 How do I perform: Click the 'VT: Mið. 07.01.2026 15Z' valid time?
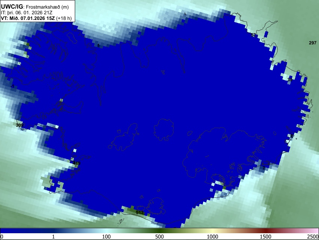(28, 18)
